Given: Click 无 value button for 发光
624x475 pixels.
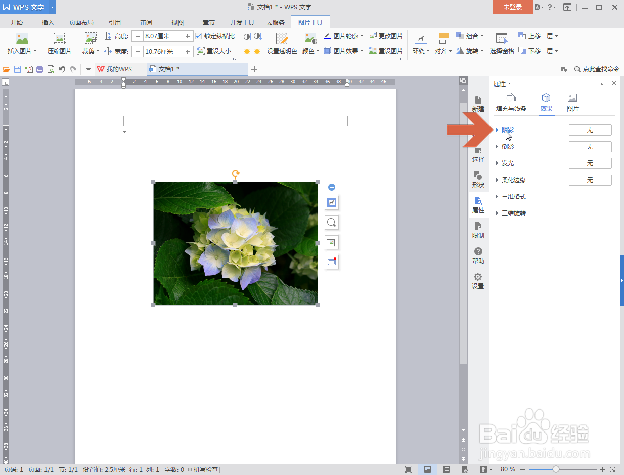Looking at the screenshot, I should pos(590,163).
